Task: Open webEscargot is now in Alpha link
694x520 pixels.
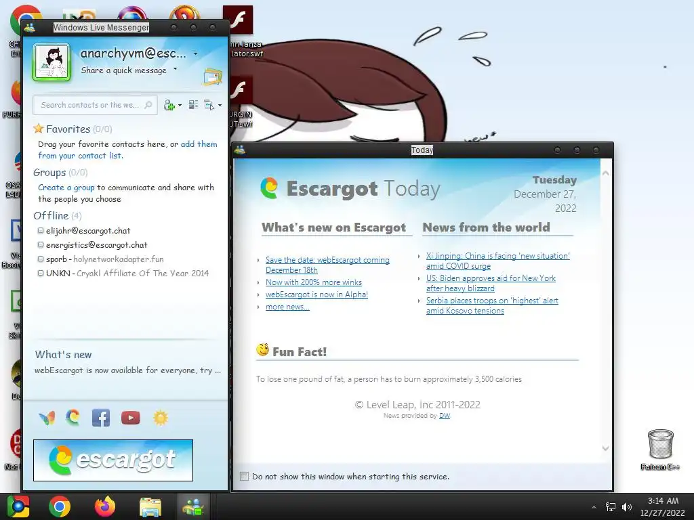Action: click(317, 295)
